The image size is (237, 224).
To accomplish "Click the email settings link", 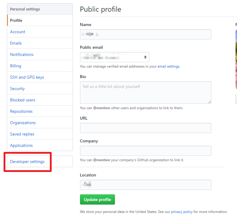I will 168,66.
